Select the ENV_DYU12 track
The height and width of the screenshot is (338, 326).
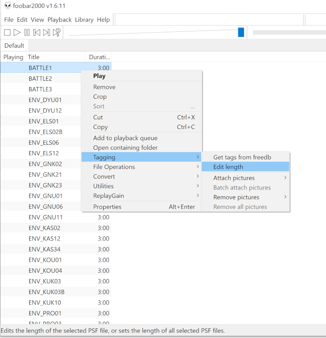[41, 110]
